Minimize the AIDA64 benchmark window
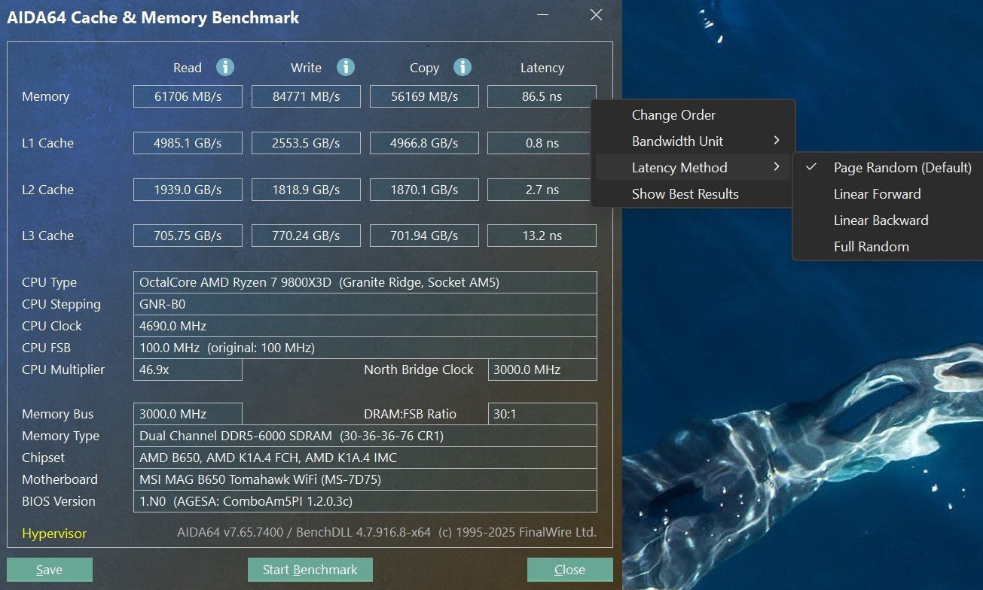The width and height of the screenshot is (983, 590). (544, 14)
